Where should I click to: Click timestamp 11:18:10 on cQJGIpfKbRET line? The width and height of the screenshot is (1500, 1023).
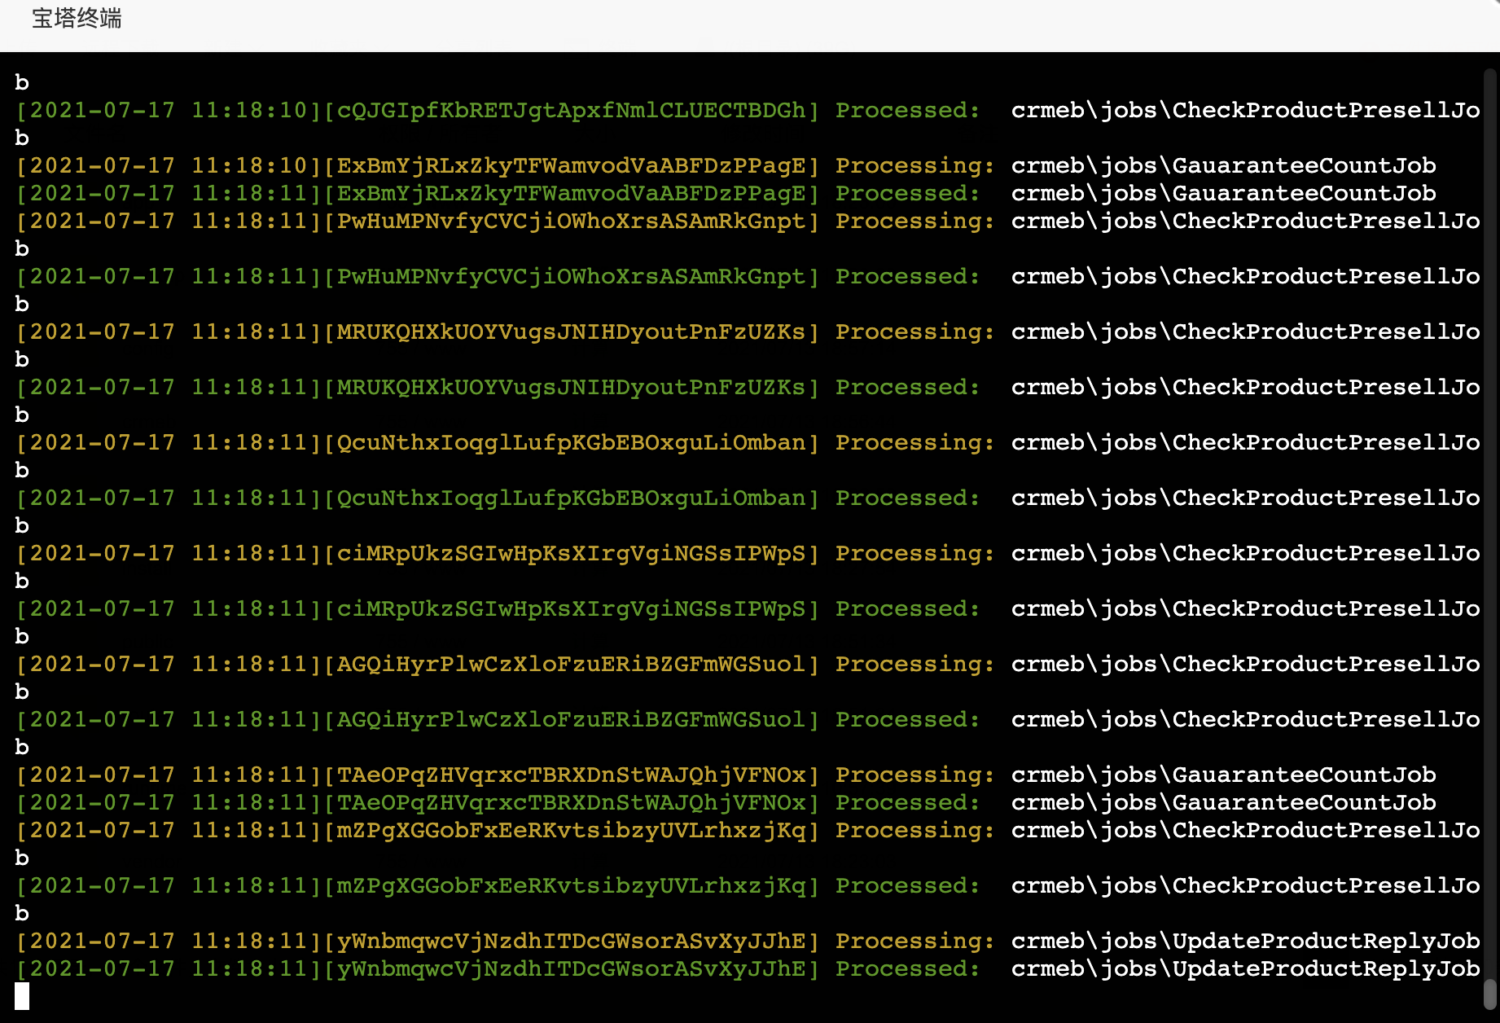click(x=249, y=111)
